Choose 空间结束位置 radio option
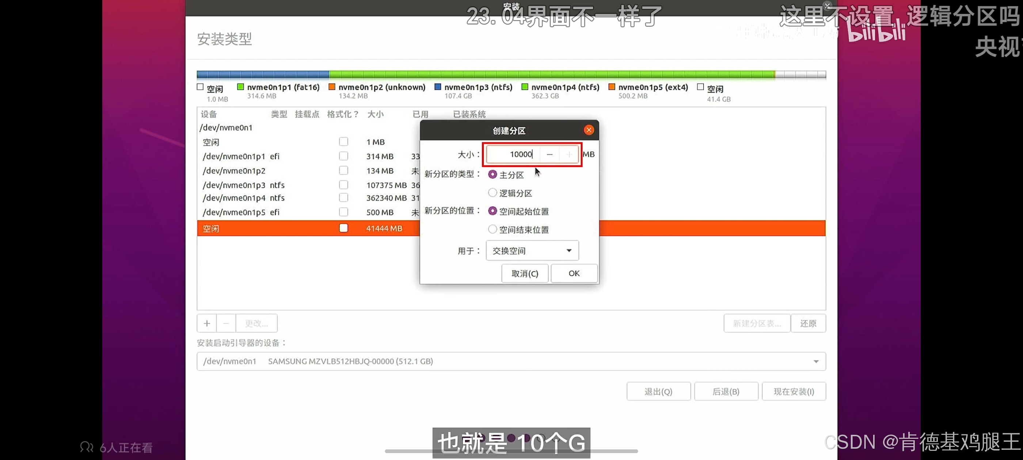This screenshot has height=460, width=1023. click(493, 229)
